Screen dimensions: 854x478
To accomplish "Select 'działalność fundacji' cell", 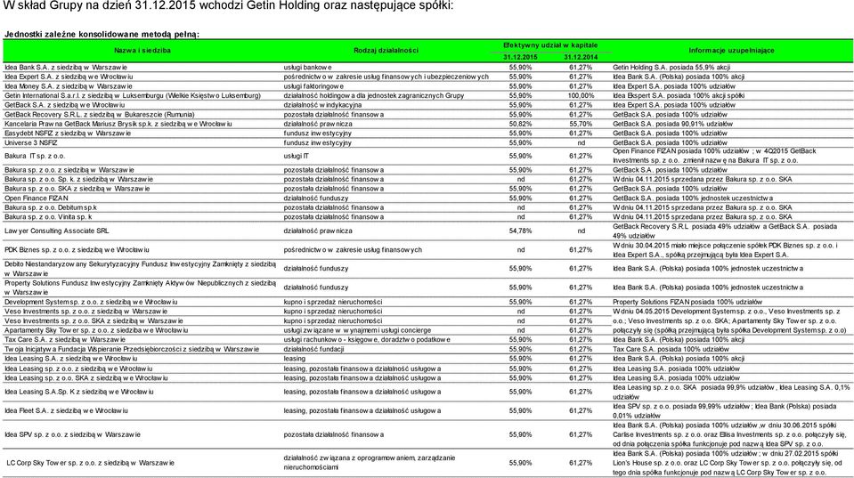I will click(313, 349).
